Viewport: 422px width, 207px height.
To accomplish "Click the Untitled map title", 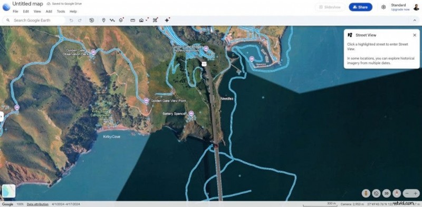I will [x=28, y=4].
